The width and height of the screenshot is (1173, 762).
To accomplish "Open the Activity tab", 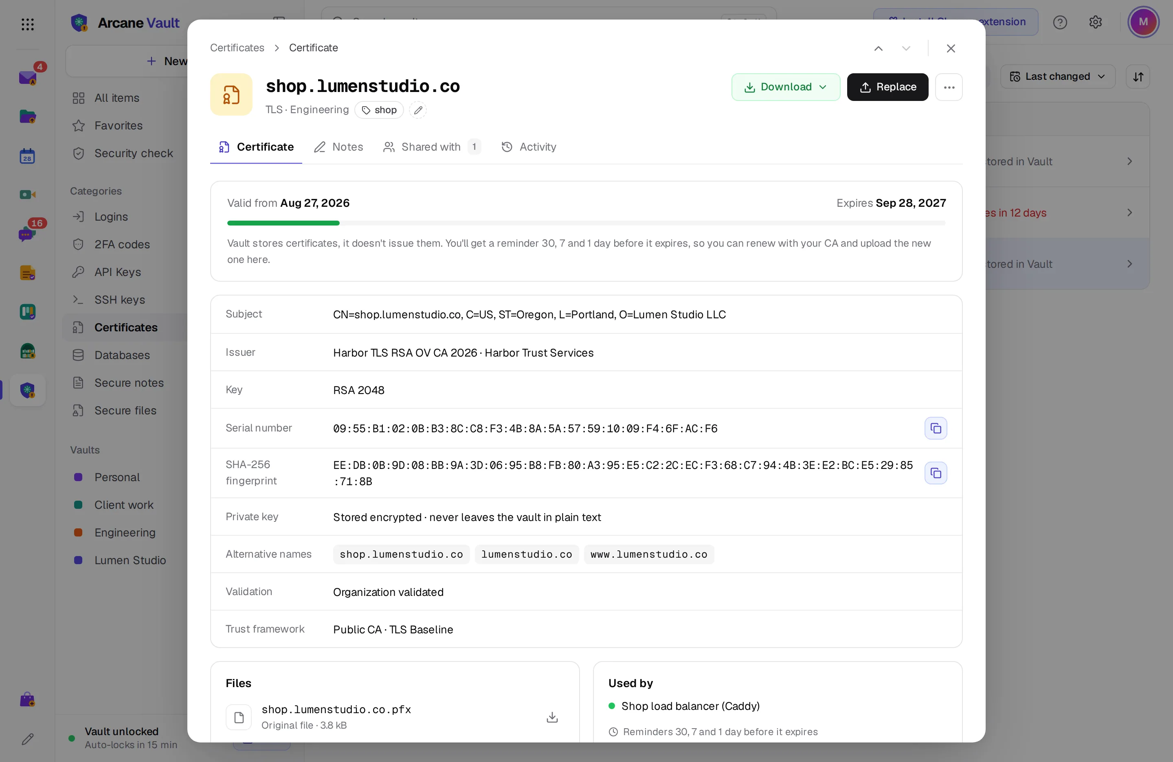I will coord(528,147).
